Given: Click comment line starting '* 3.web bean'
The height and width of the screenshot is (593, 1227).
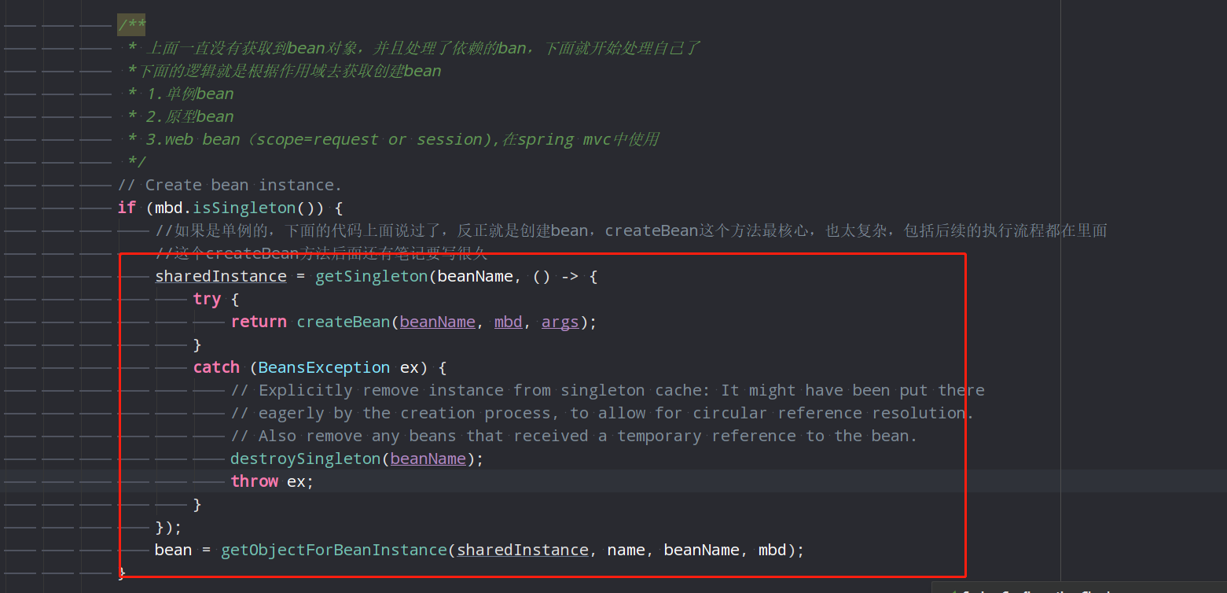Looking at the screenshot, I should coord(392,140).
